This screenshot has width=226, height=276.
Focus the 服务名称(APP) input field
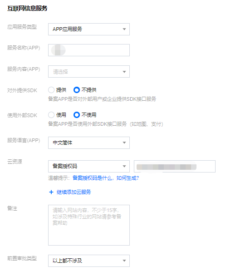(89, 50)
